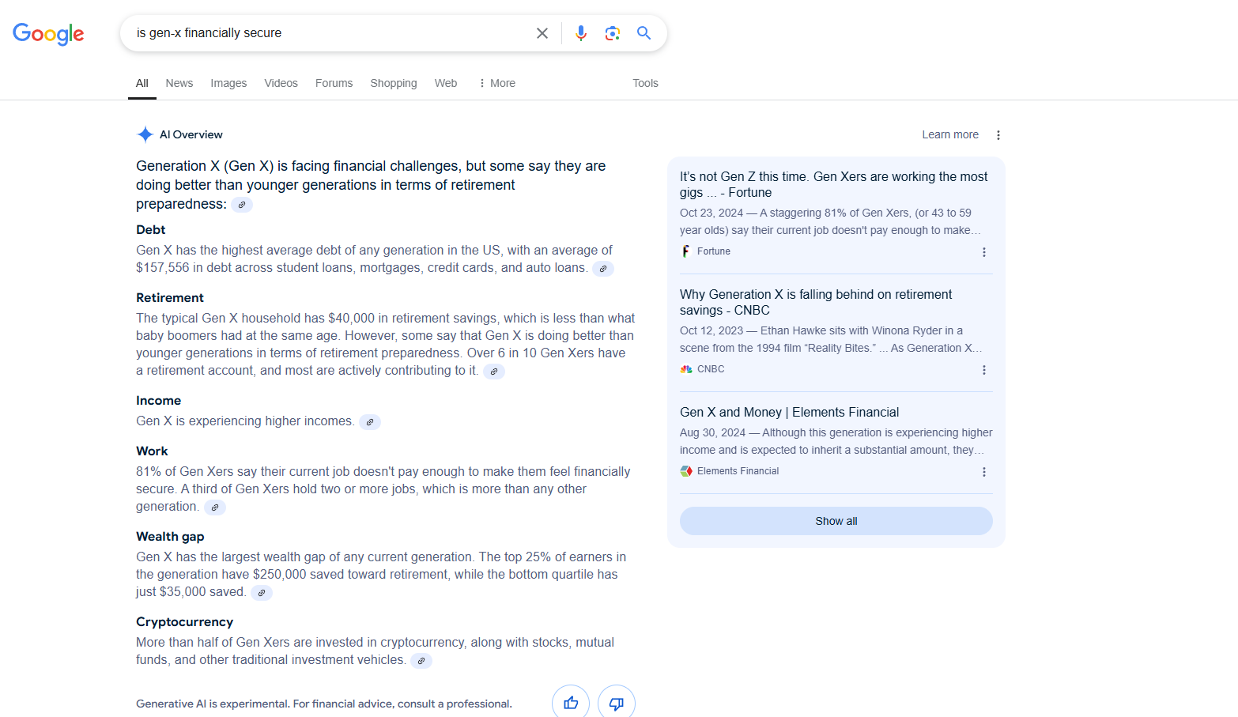Screen dimensions: 1238x717
Task: Click the 'Debt' section heading
Action: (x=150, y=230)
